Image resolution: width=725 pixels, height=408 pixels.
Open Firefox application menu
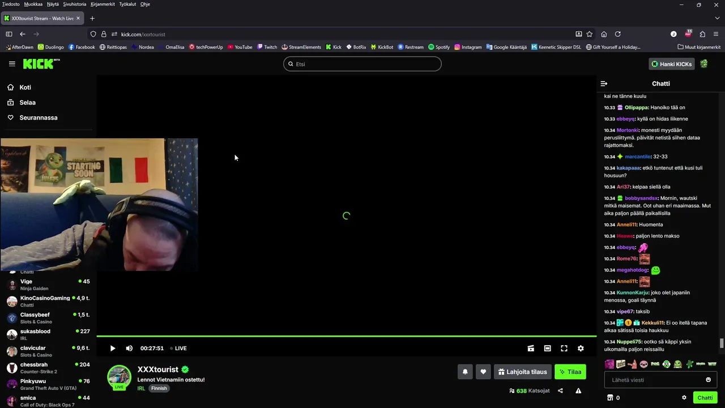pos(717,34)
